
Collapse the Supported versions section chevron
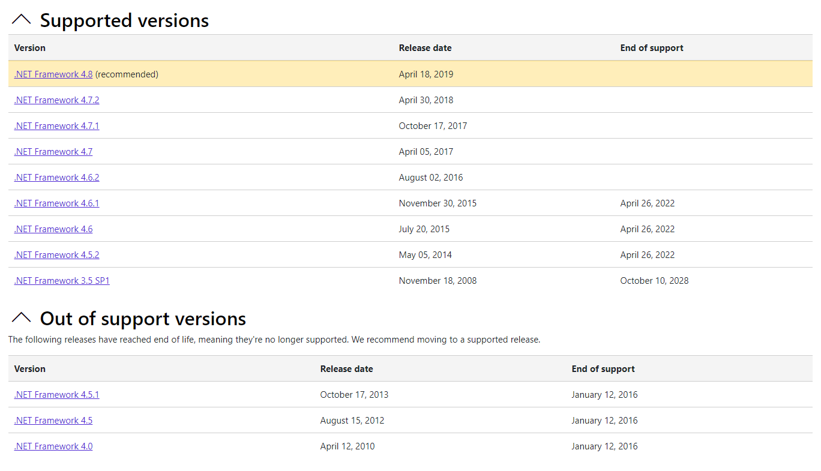[x=21, y=20]
